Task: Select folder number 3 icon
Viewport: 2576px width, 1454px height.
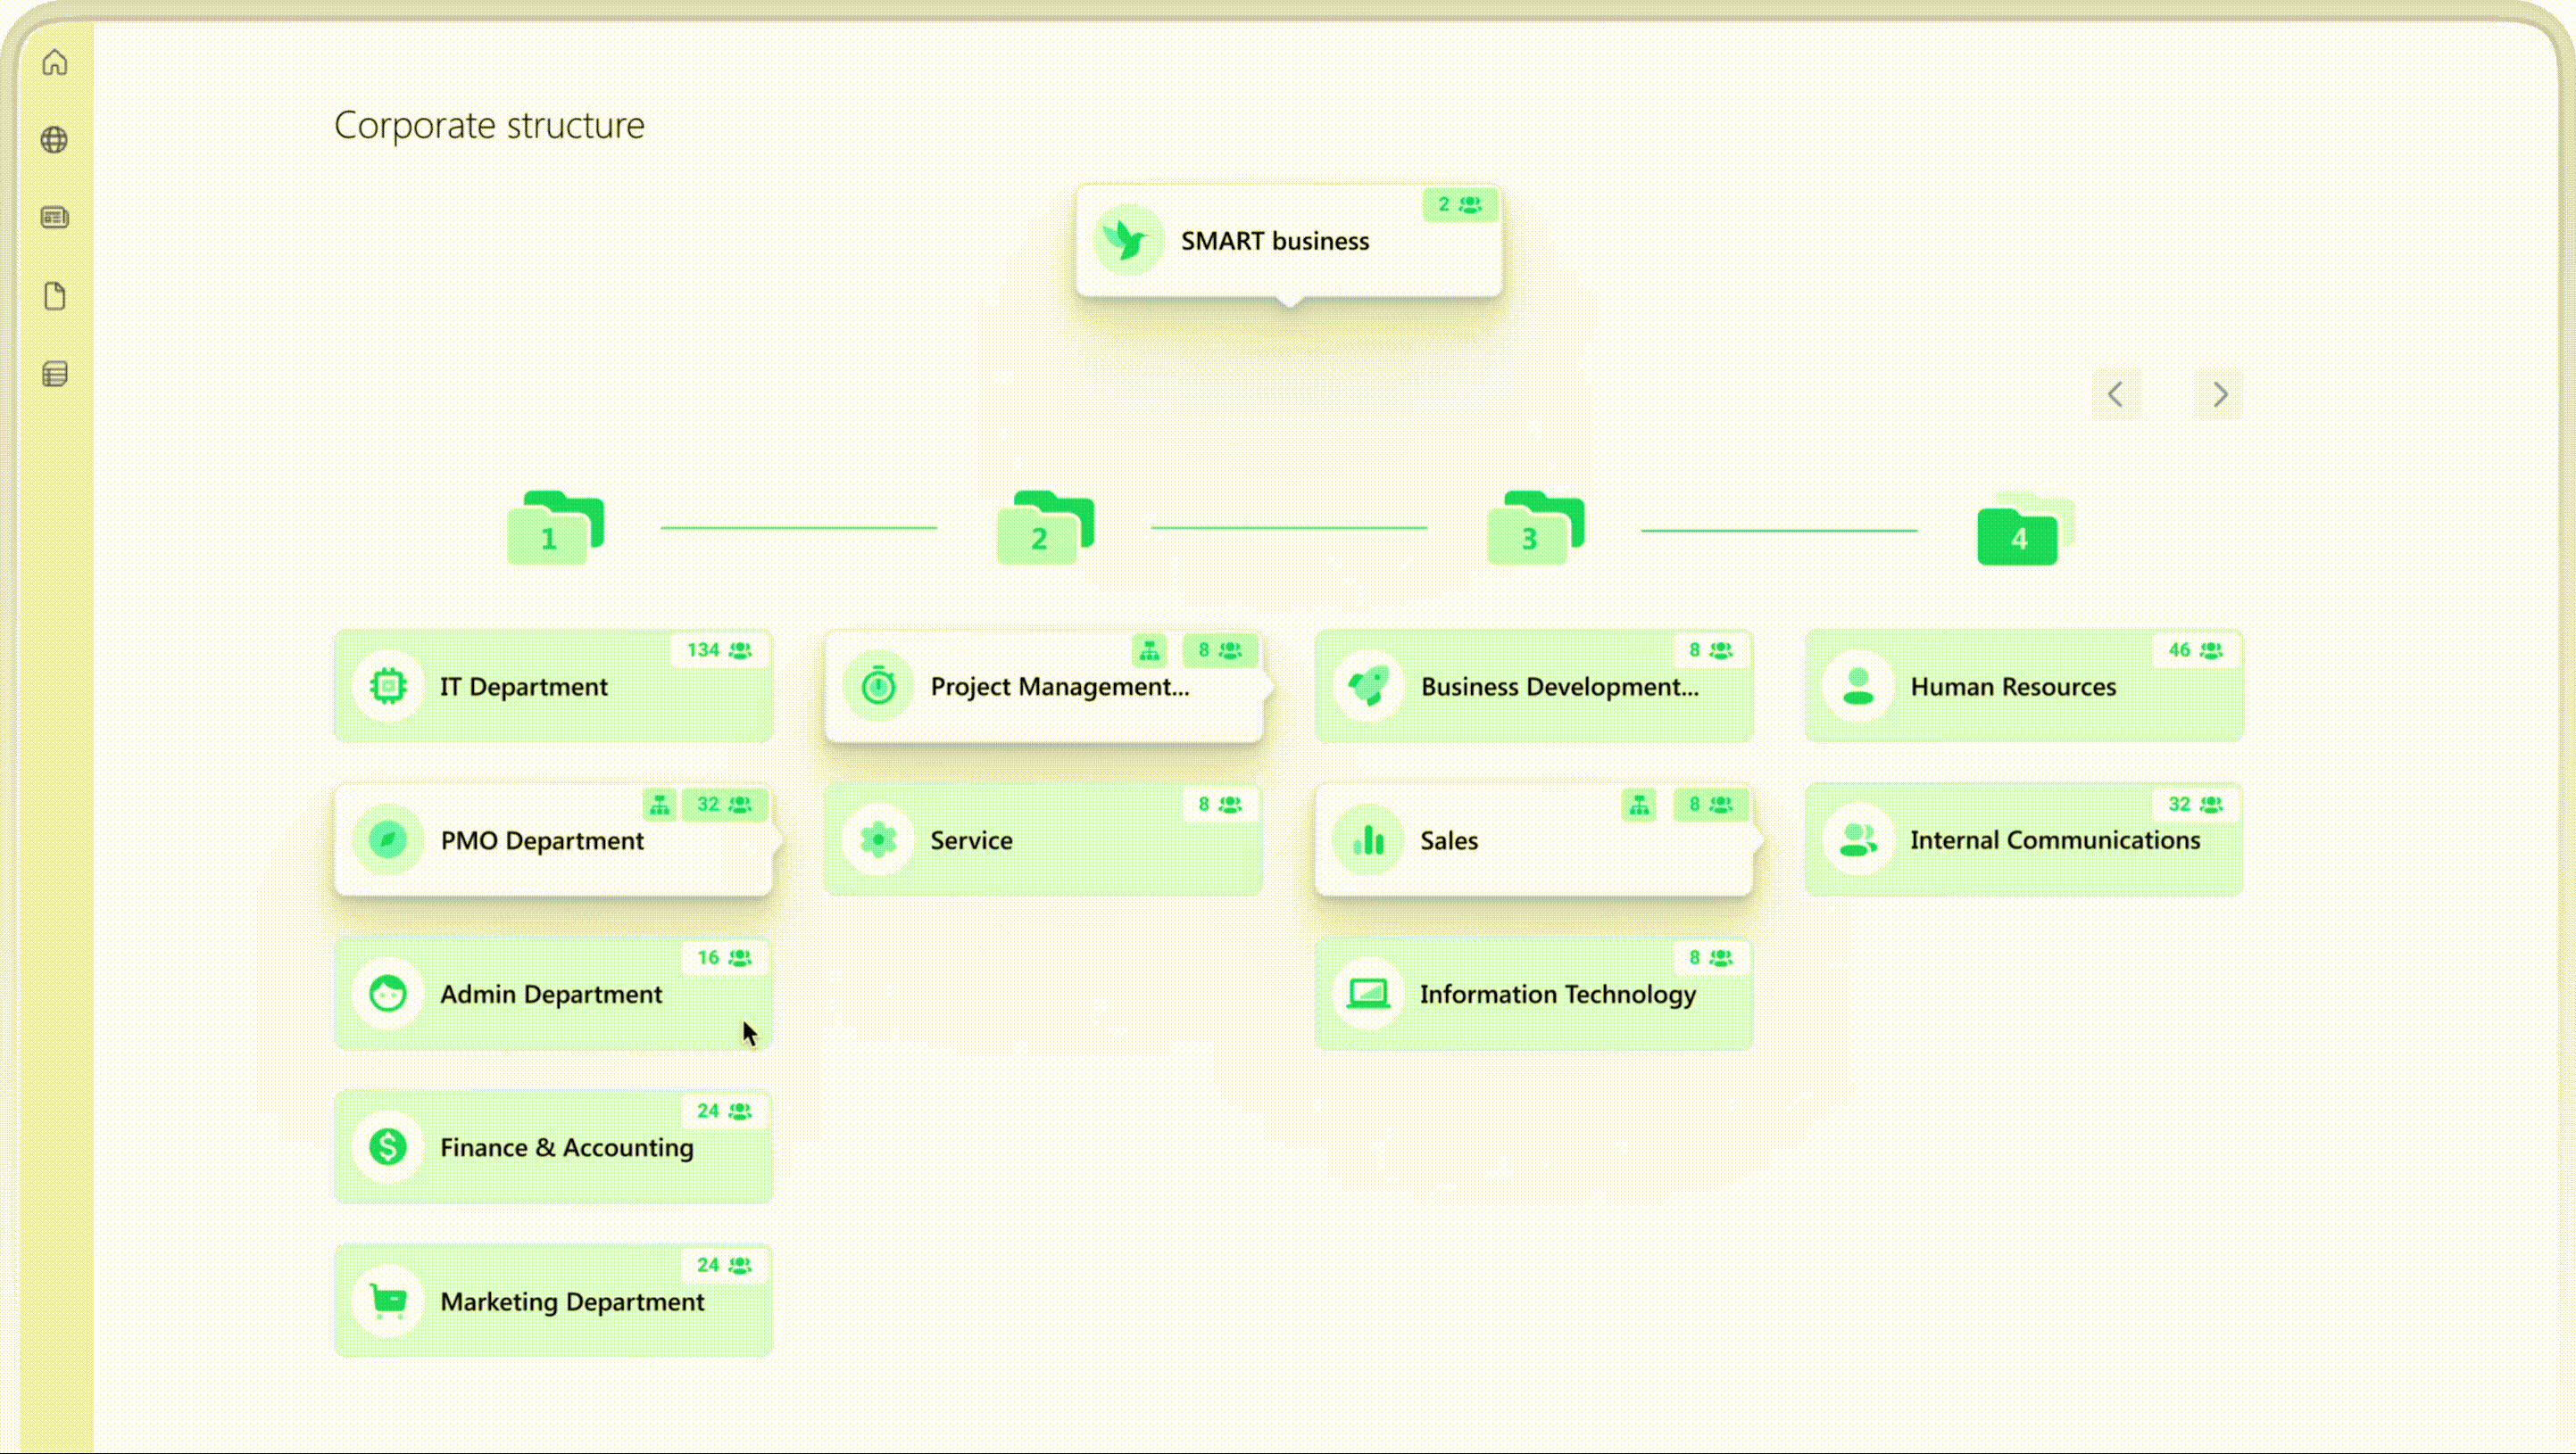Action: [x=1534, y=529]
